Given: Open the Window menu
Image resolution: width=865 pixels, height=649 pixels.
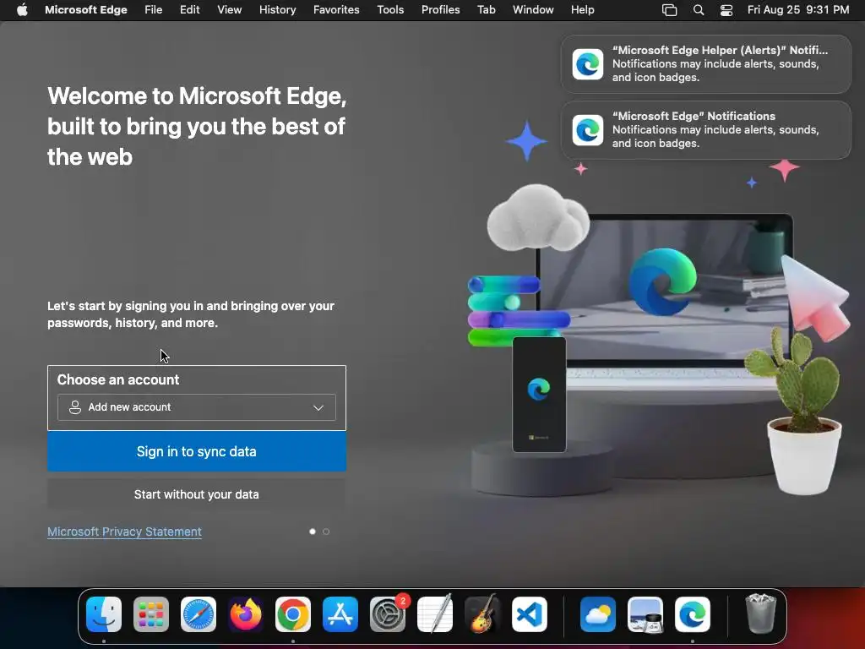Looking at the screenshot, I should (533, 10).
